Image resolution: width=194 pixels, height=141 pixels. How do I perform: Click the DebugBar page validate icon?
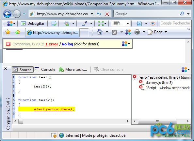54,23
